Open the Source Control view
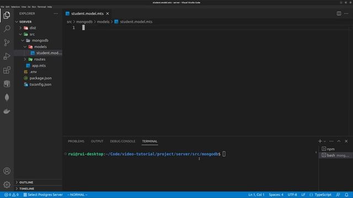 7,42
